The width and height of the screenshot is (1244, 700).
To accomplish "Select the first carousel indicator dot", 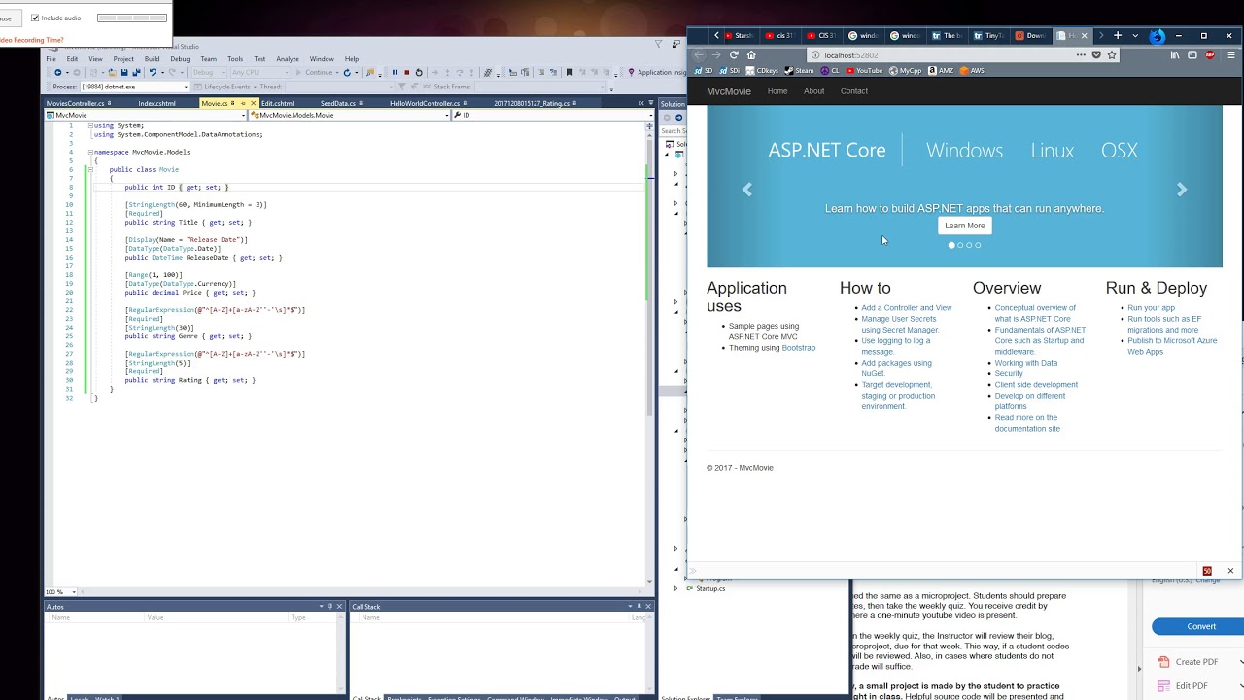I will (951, 245).
